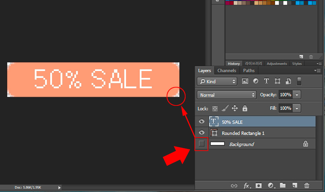325x192 pixels.
Task: Open the Normal blend mode dropdown
Action: pos(227,95)
